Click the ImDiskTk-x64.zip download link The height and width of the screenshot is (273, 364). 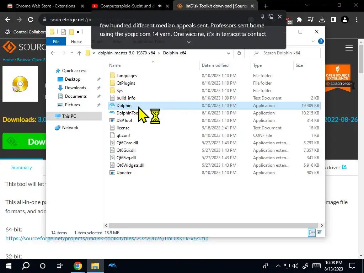pos(107,239)
